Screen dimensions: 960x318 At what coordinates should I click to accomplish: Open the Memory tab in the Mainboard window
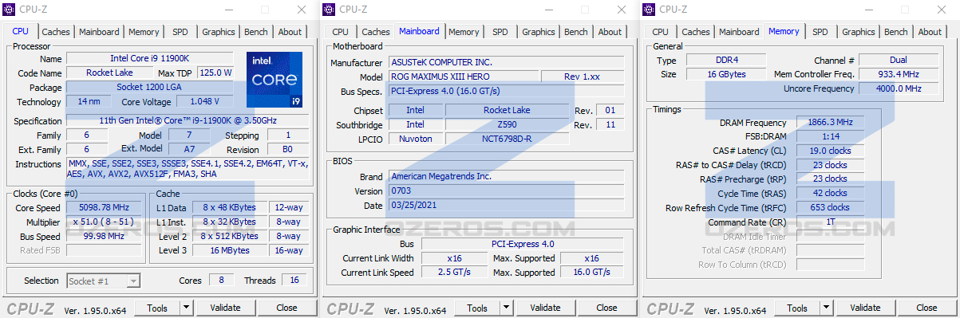pos(464,32)
